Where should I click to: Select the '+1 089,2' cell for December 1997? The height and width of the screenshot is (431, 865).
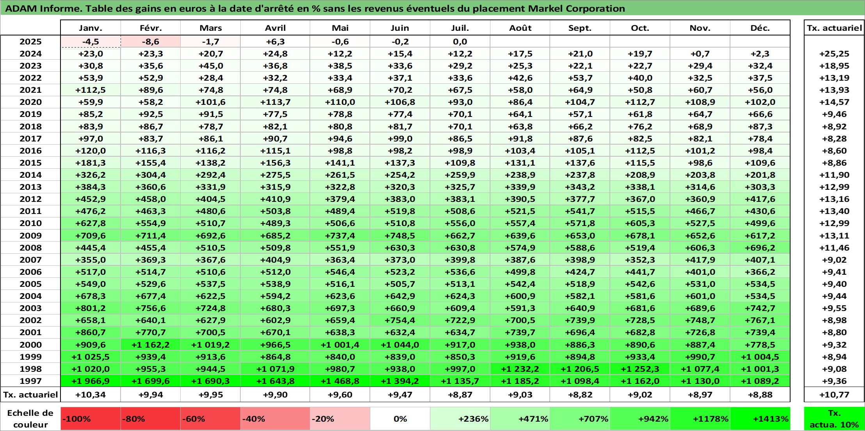pos(760,381)
